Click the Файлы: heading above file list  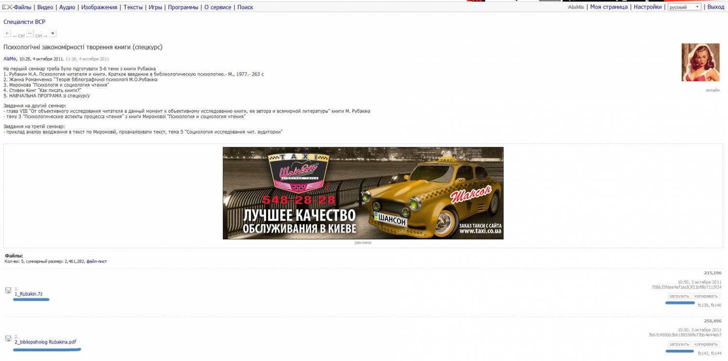pos(14,255)
